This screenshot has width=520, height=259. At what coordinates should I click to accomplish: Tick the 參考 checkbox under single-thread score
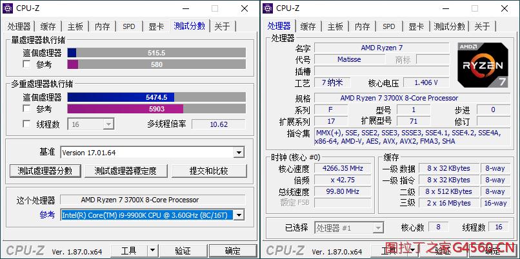(26, 64)
